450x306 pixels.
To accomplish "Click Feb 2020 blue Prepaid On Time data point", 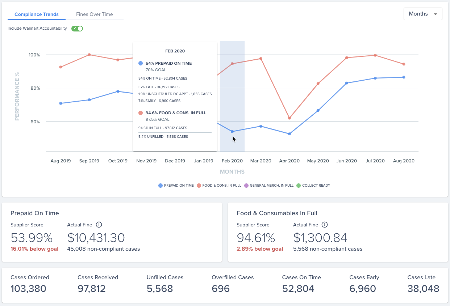I will [x=232, y=132].
